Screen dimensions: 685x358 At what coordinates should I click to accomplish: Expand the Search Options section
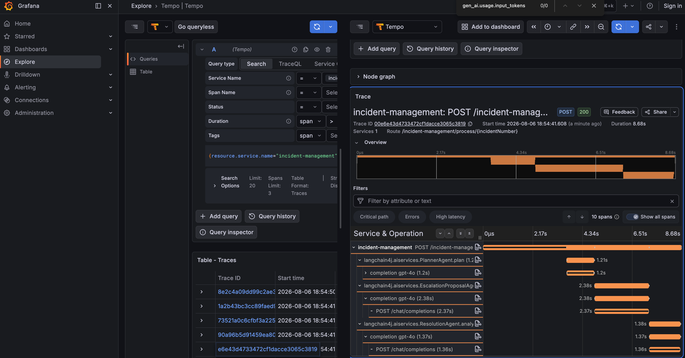(x=215, y=186)
